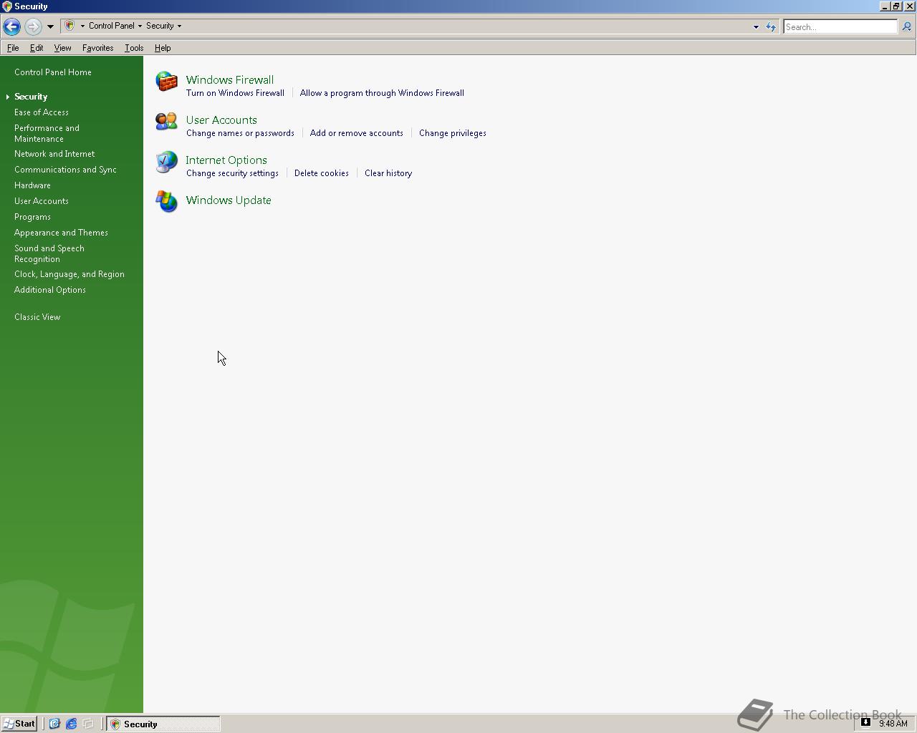Viewport: 917px width, 733px height.
Task: Open the Windows Firewall heading link
Action: click(230, 79)
